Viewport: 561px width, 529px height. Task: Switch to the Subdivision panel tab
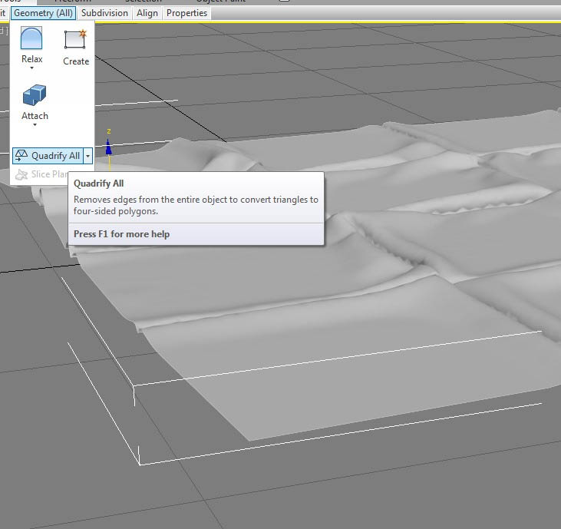(104, 13)
